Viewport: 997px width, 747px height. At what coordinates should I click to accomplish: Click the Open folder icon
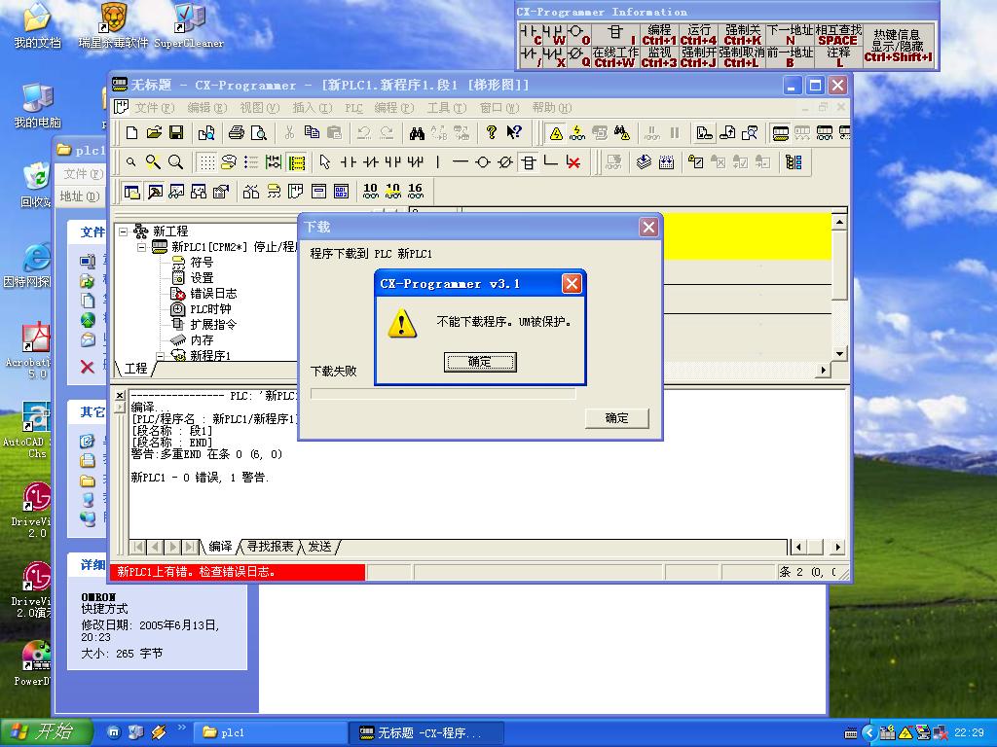point(154,132)
